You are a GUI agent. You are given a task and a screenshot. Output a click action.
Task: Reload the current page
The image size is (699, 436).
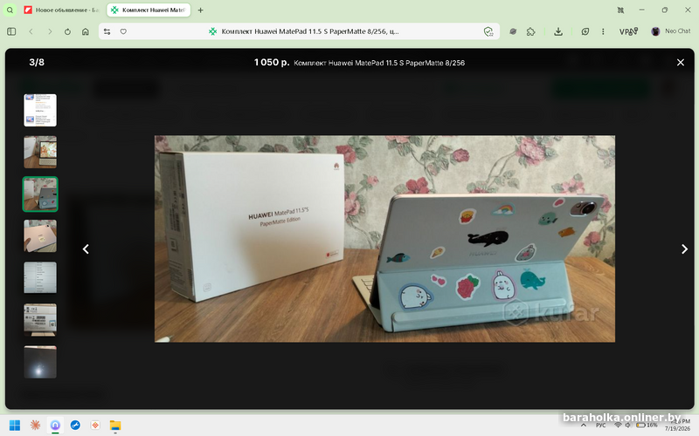67,31
